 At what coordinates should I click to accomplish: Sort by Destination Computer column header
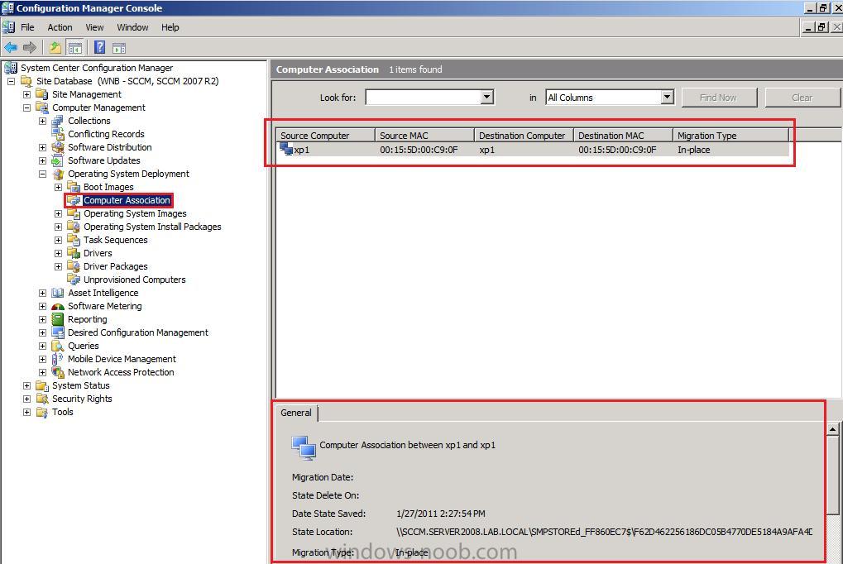524,136
